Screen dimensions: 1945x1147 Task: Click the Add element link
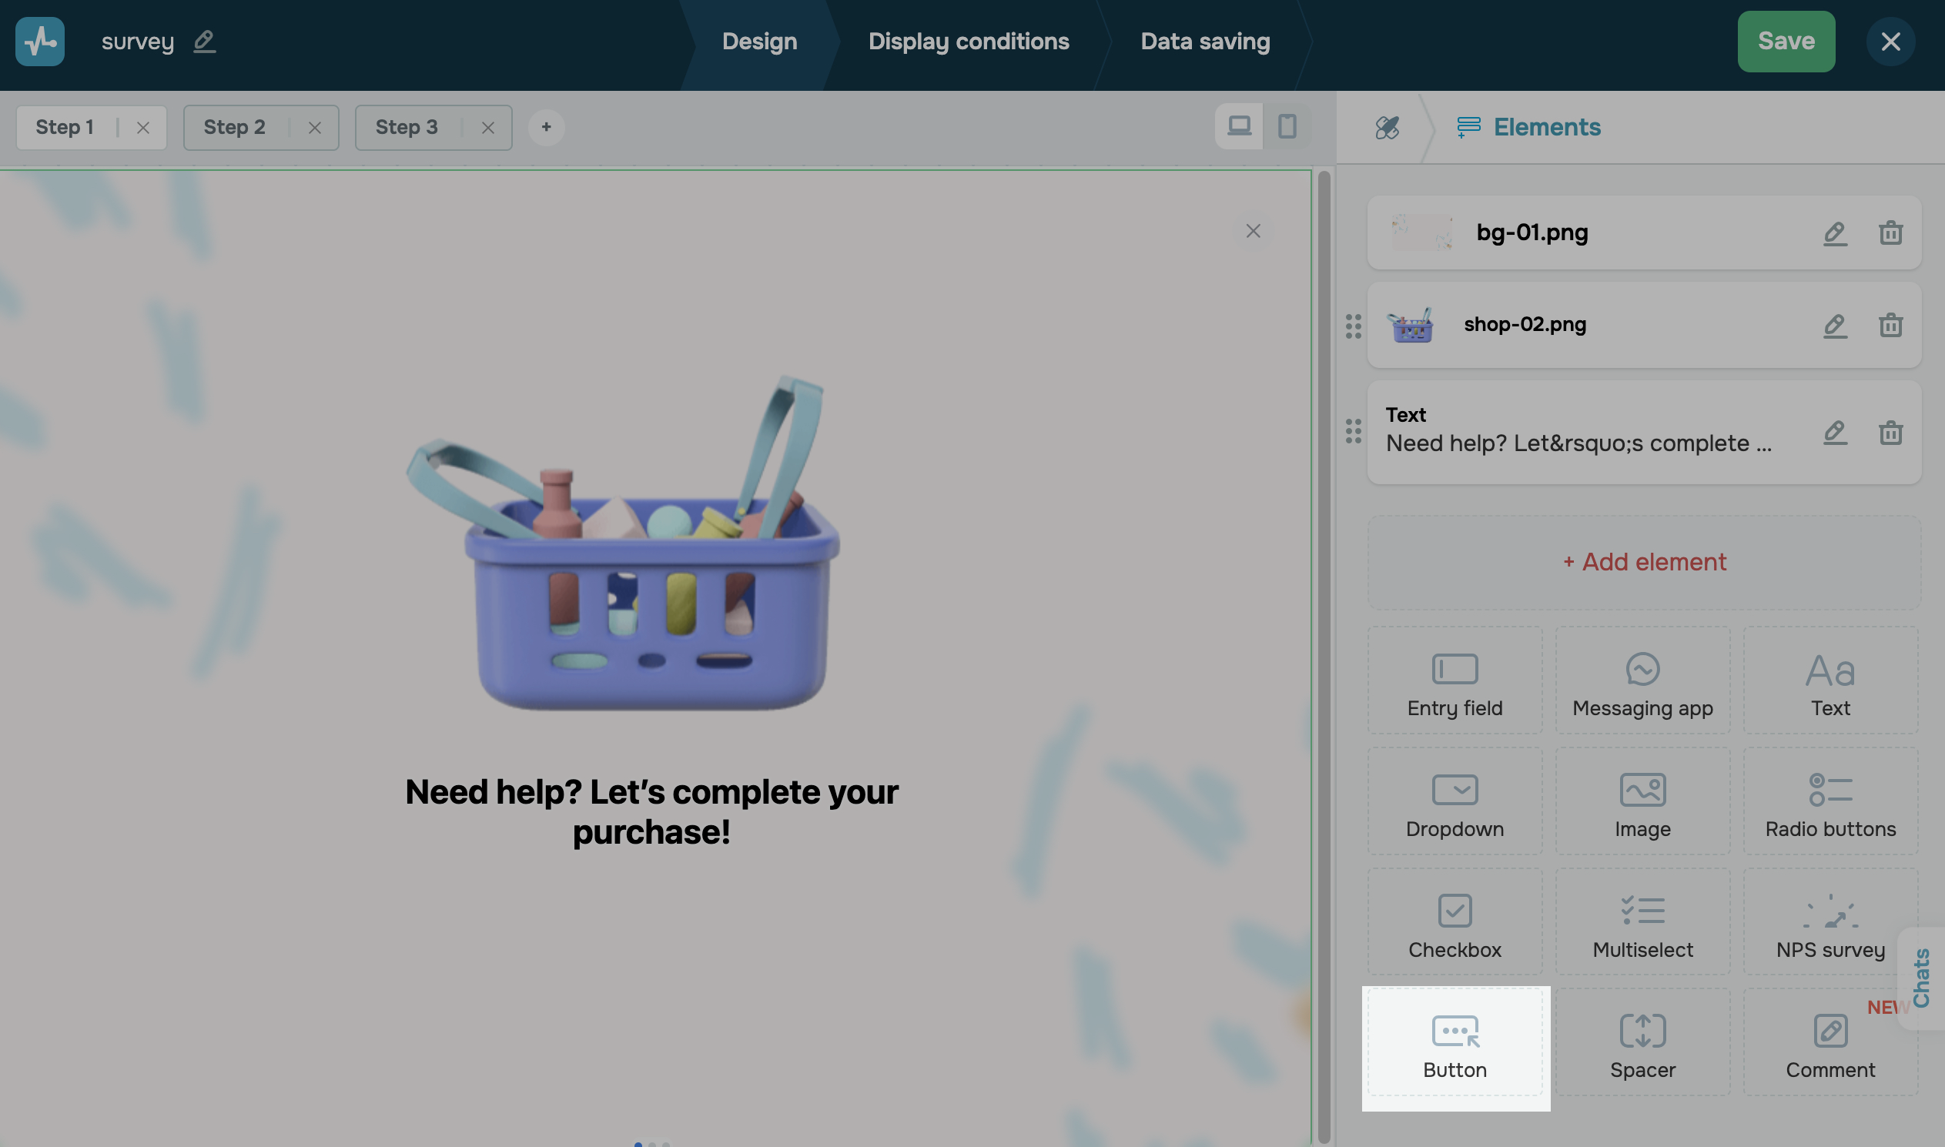click(x=1643, y=562)
